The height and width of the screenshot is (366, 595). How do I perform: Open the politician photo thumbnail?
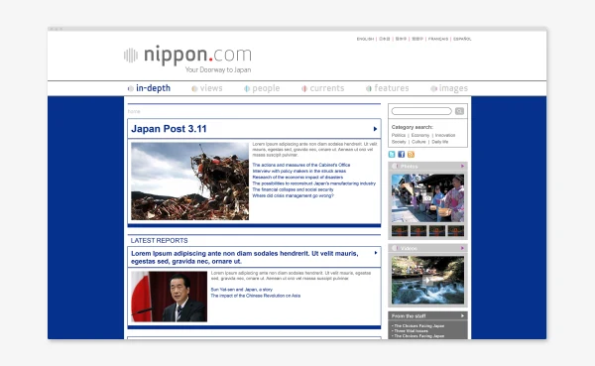pos(170,297)
